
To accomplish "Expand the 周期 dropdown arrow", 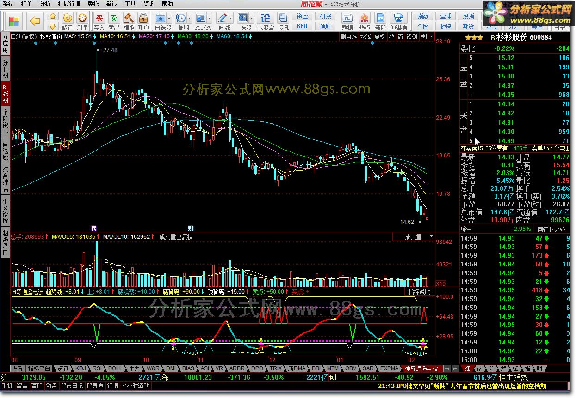I will [x=190, y=18].
